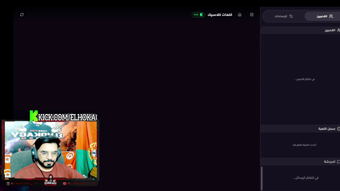Image resolution: width=340 pixels, height=191 pixels.
Task: Click the في انتظار الرسائل chat placeholder
Action: [x=305, y=178]
